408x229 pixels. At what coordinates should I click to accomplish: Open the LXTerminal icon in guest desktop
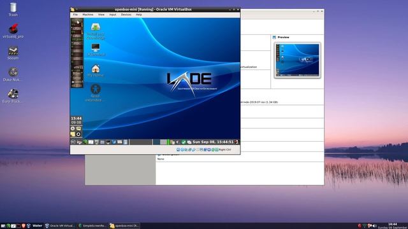(x=96, y=50)
